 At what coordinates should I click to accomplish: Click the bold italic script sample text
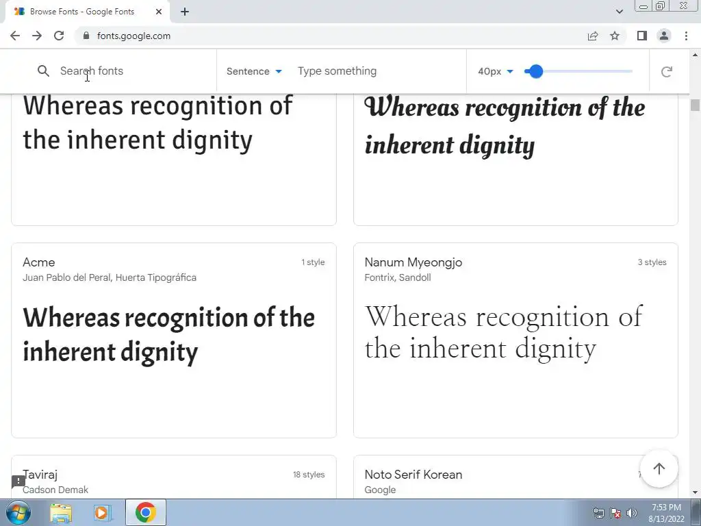505,126
